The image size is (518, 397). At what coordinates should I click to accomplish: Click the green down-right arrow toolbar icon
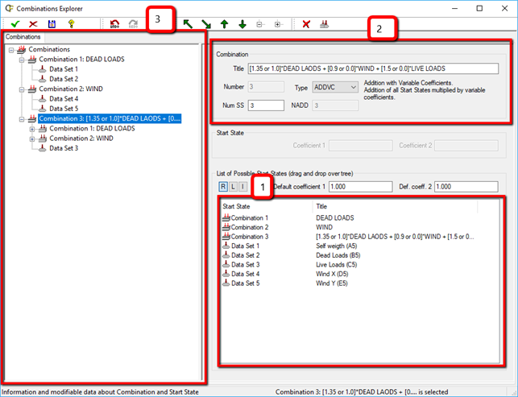click(x=206, y=24)
